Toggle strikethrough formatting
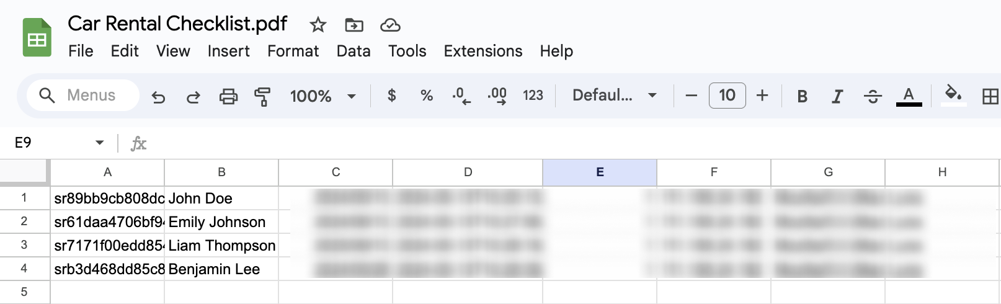 tap(873, 96)
